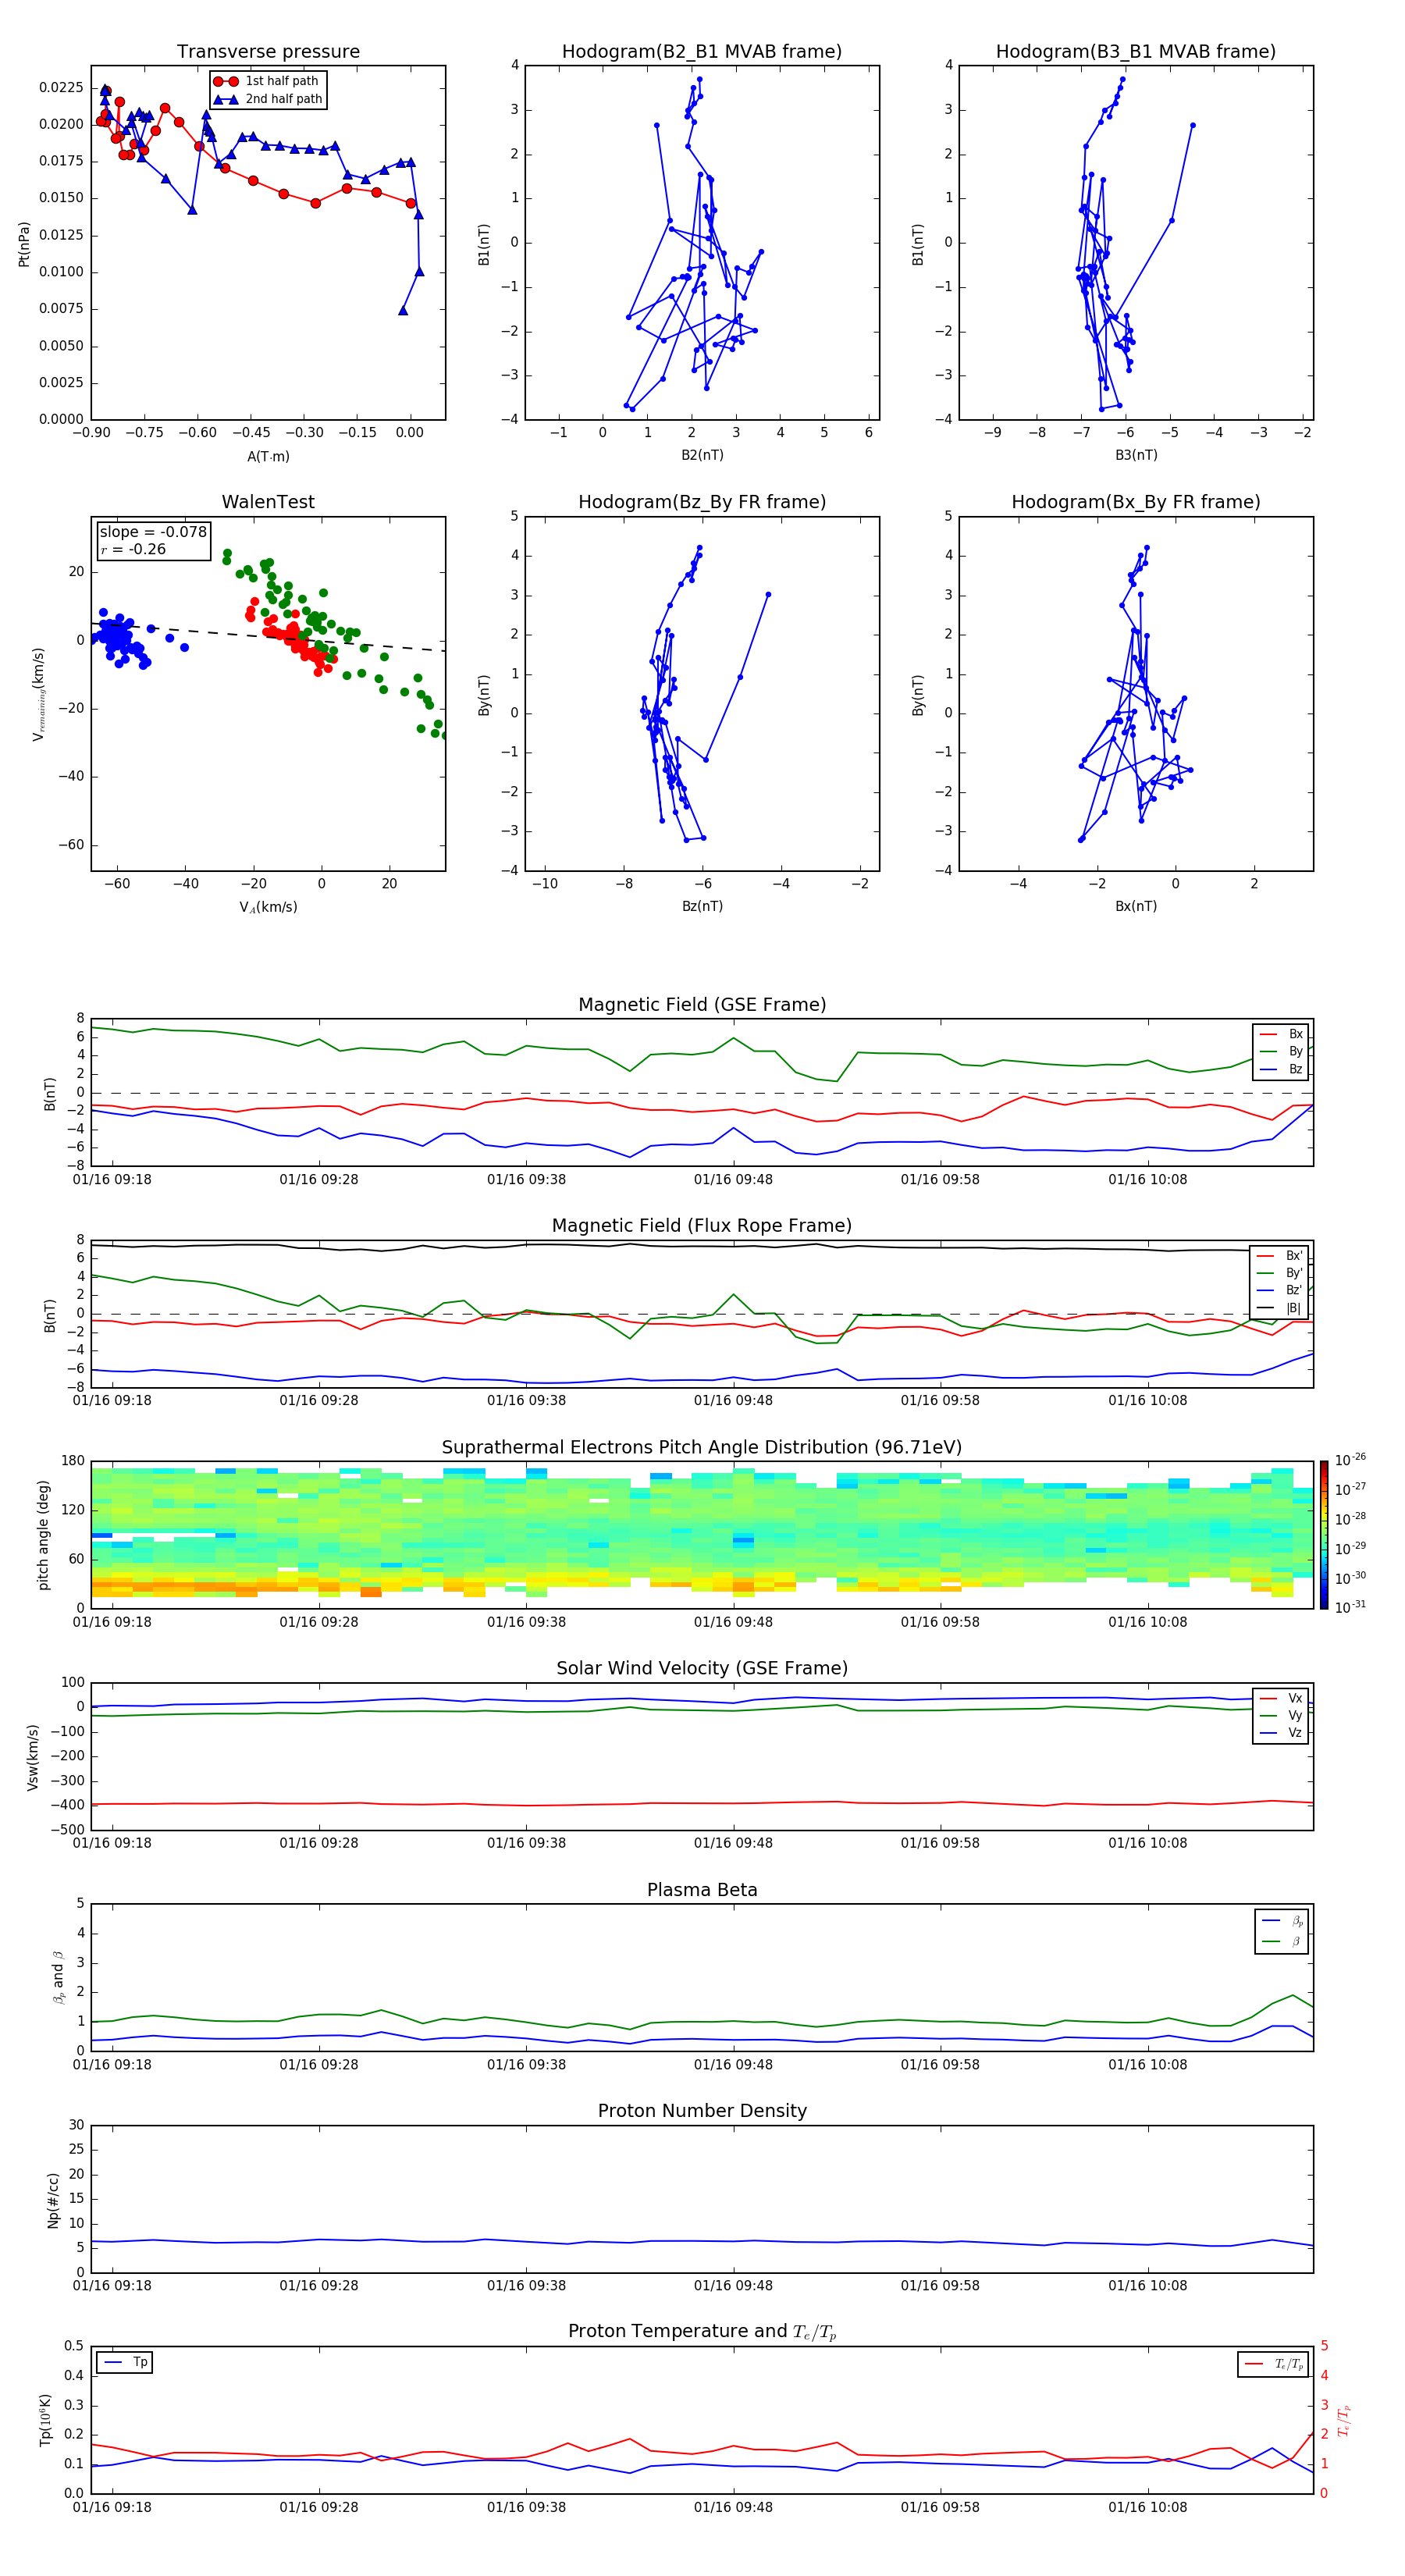Click the '2nd half path' legend entry
This screenshot has width=1405, height=2576.
[x=269, y=99]
